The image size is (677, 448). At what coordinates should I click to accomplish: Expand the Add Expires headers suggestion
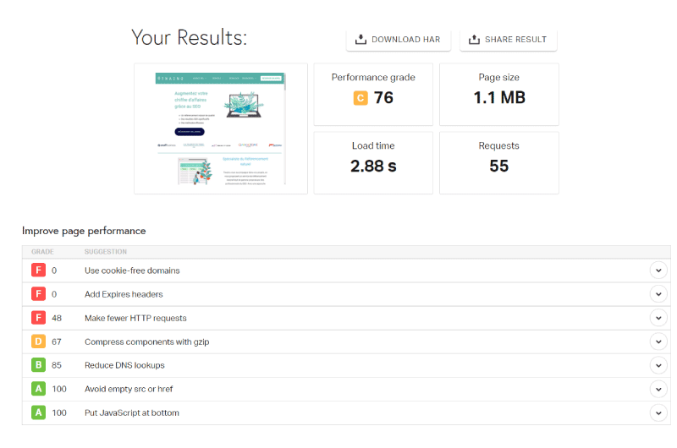pos(658,294)
